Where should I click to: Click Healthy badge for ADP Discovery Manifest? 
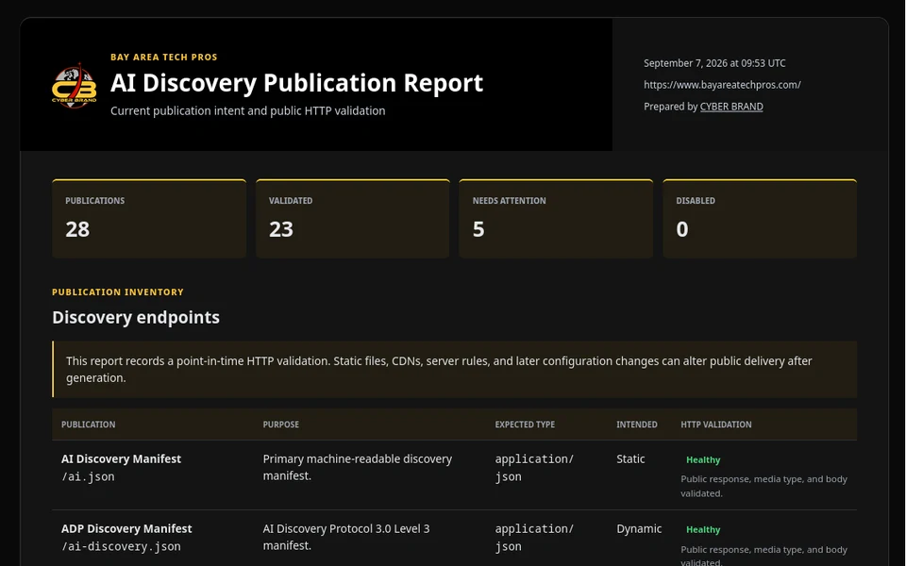[x=703, y=529]
